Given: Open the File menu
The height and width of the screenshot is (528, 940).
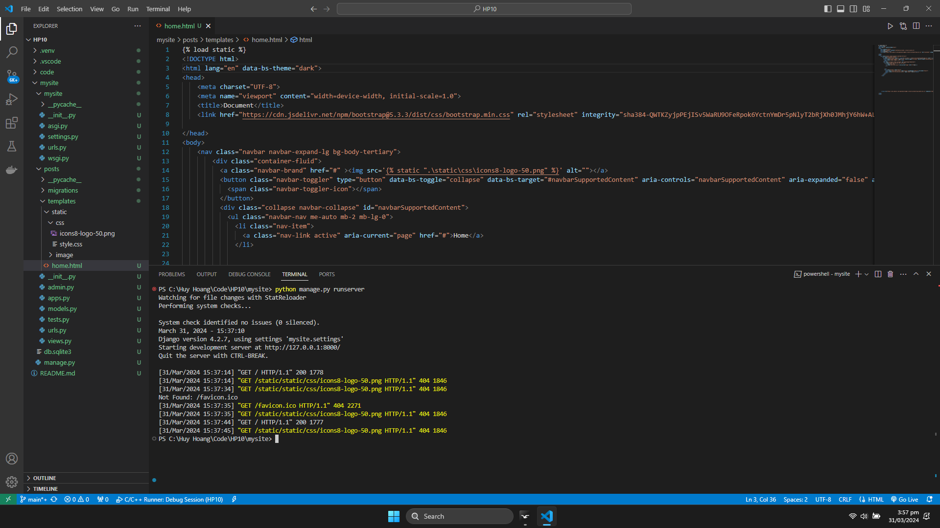Looking at the screenshot, I should coord(26,9).
